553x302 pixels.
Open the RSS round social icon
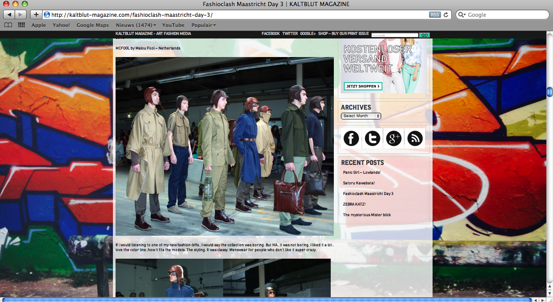pyautogui.click(x=415, y=138)
